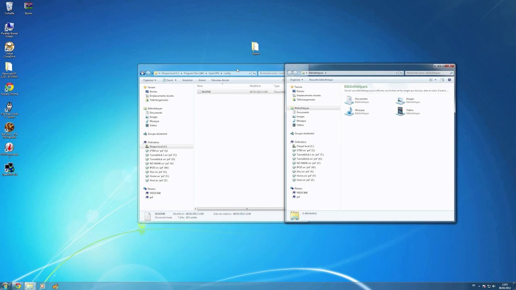Launch The Elder Scrolls V Skyrim shortcut
The height and width of the screenshot is (290, 516).
pos(9,110)
